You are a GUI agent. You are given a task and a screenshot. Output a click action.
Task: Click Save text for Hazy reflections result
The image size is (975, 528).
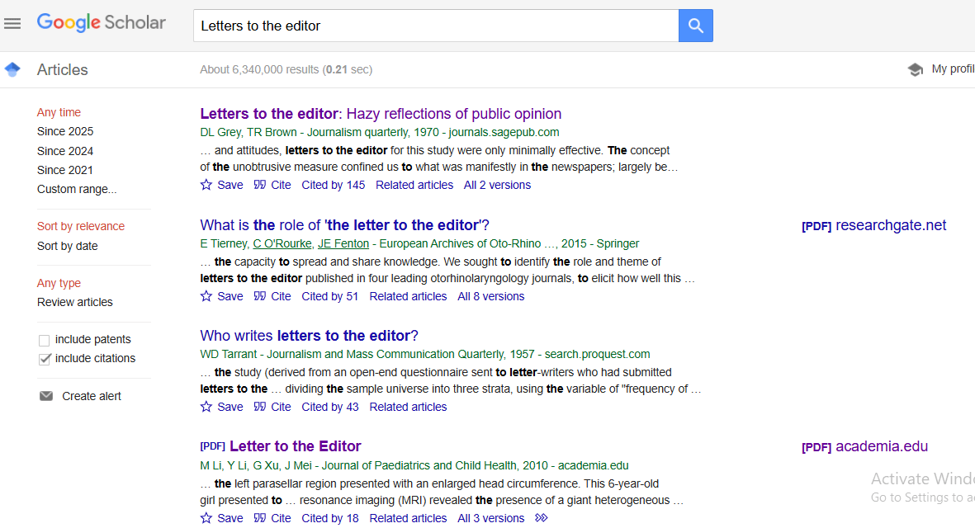click(230, 185)
